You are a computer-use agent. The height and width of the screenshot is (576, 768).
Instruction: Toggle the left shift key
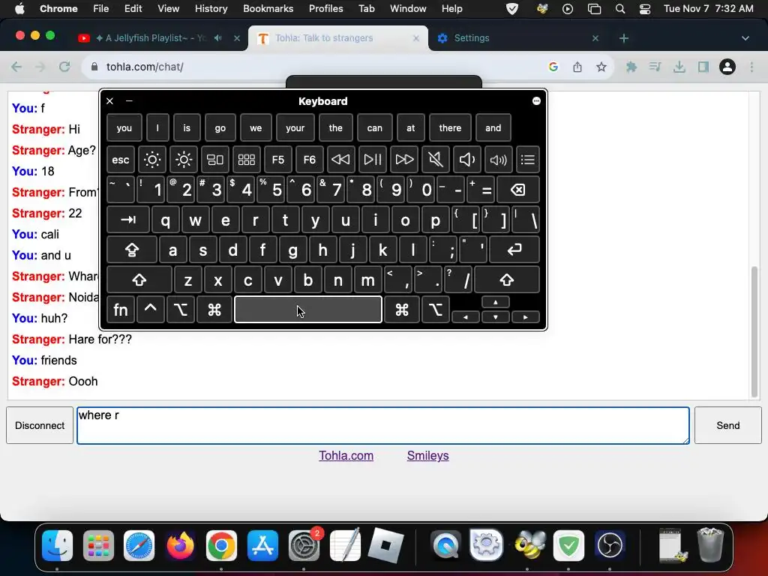click(x=139, y=280)
